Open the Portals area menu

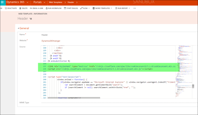point(38,2)
